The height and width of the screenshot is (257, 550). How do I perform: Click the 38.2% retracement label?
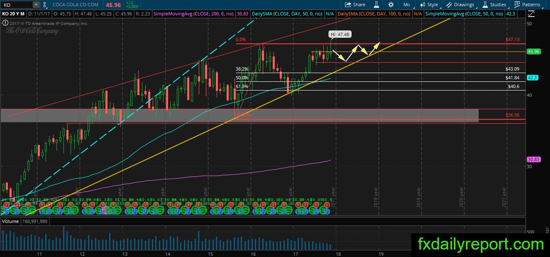[242, 69]
